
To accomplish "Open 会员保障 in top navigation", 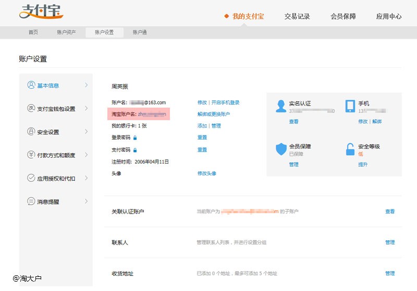I will click(x=343, y=17).
